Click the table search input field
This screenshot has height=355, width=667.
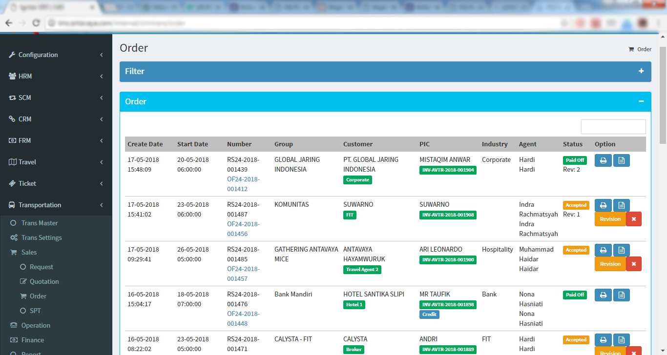coord(613,127)
